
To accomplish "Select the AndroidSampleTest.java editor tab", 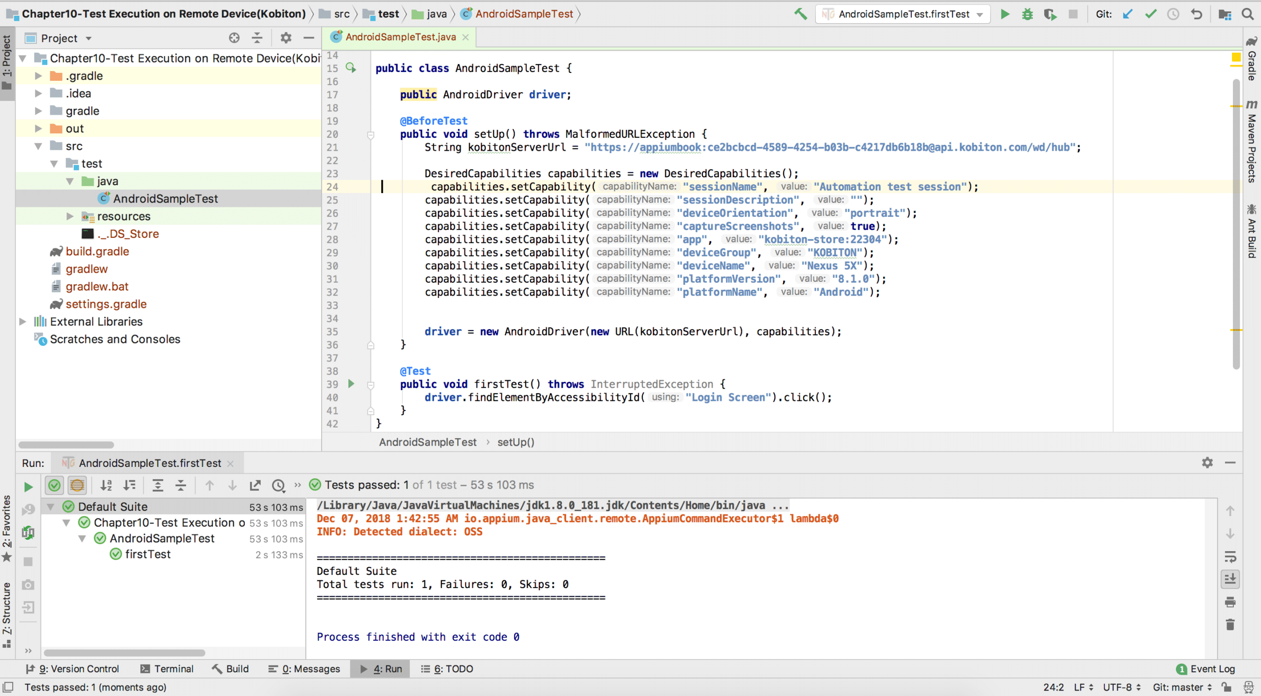I will [399, 37].
